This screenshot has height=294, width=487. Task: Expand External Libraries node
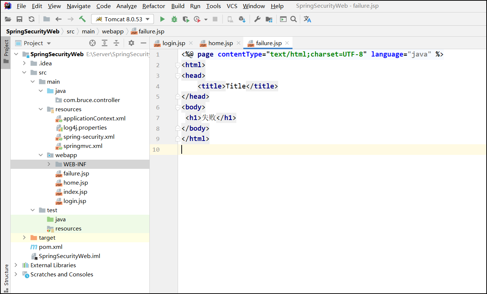click(x=16, y=265)
